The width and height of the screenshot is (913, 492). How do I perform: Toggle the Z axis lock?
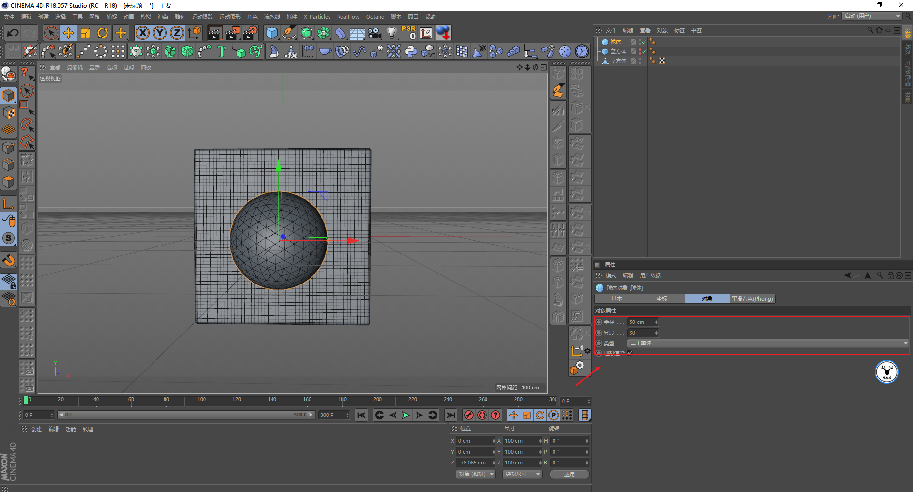pos(177,33)
